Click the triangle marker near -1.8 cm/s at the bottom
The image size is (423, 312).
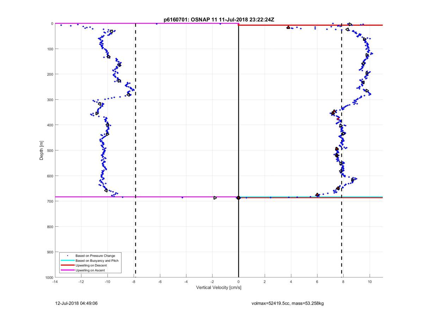pos(215,198)
